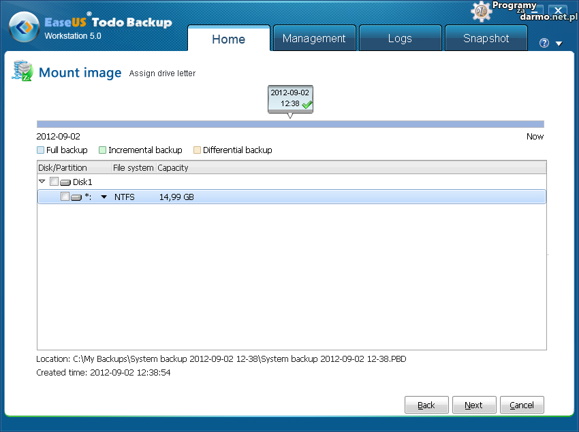Screen dimensions: 579x432
Task: Tick the NTFS partition checkbox
Action: tap(65, 197)
